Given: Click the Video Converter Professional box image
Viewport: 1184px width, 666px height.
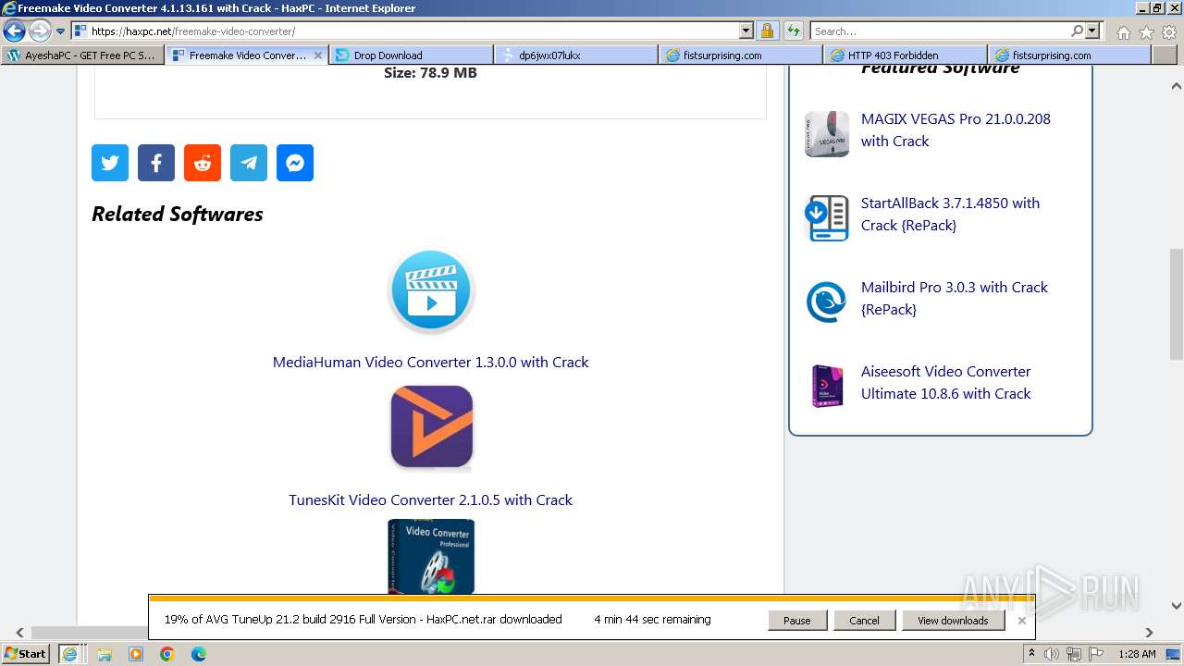Looking at the screenshot, I should [431, 556].
